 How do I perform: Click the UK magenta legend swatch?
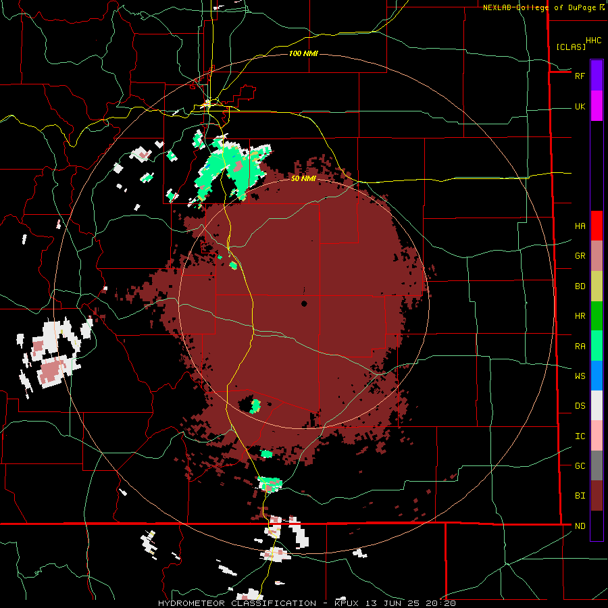pos(597,106)
